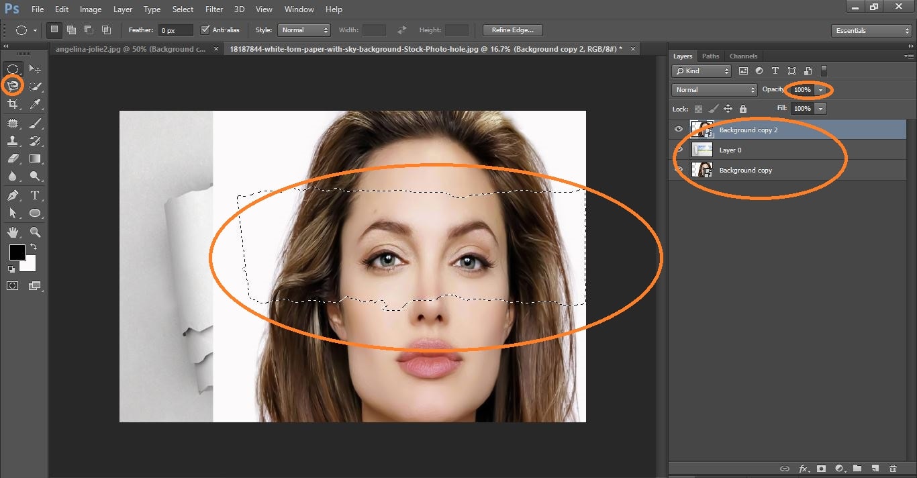Screen dimensions: 917x478
Task: Open the Filter menu
Action: click(214, 9)
